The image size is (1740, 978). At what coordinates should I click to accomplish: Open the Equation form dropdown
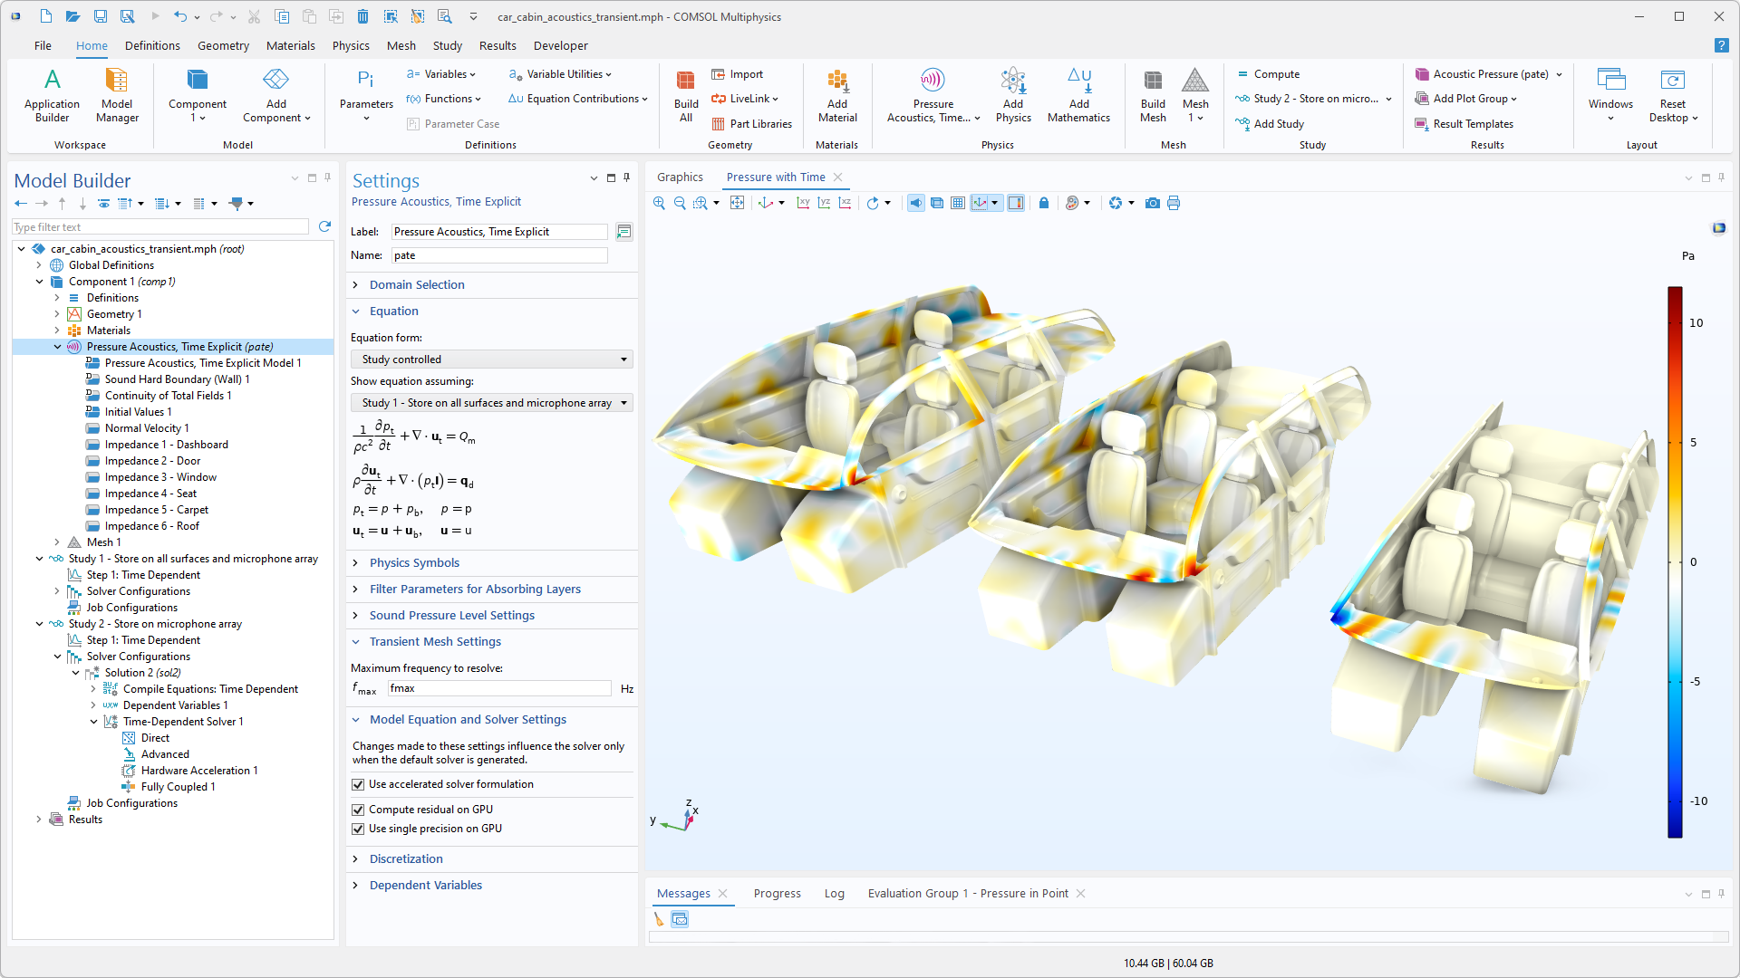[492, 360]
